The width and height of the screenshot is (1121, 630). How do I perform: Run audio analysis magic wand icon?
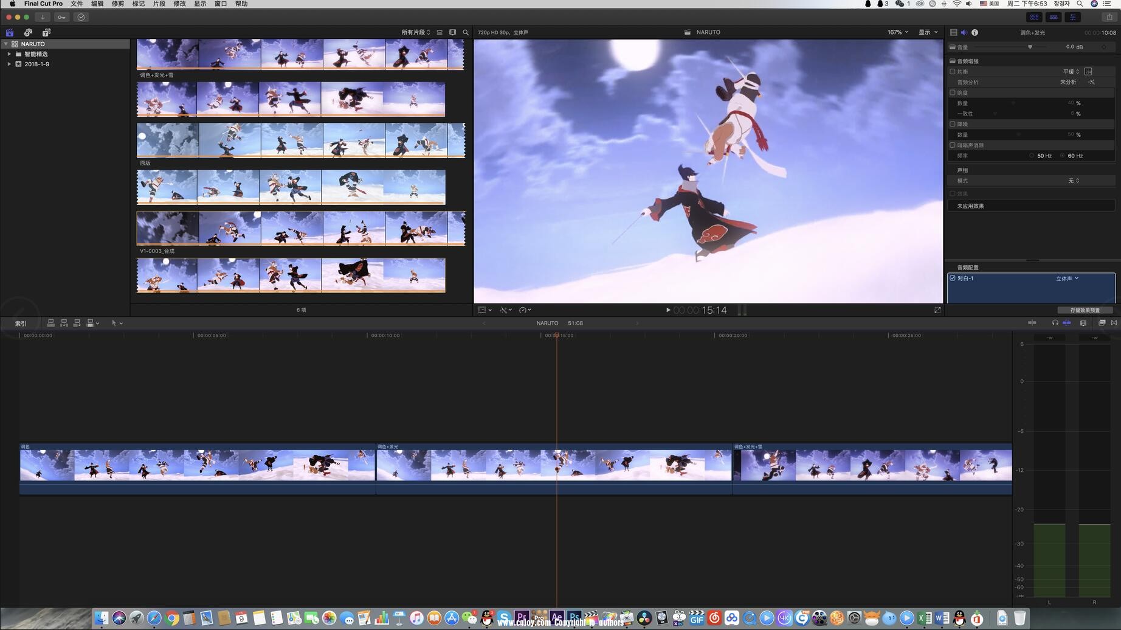(x=1091, y=82)
